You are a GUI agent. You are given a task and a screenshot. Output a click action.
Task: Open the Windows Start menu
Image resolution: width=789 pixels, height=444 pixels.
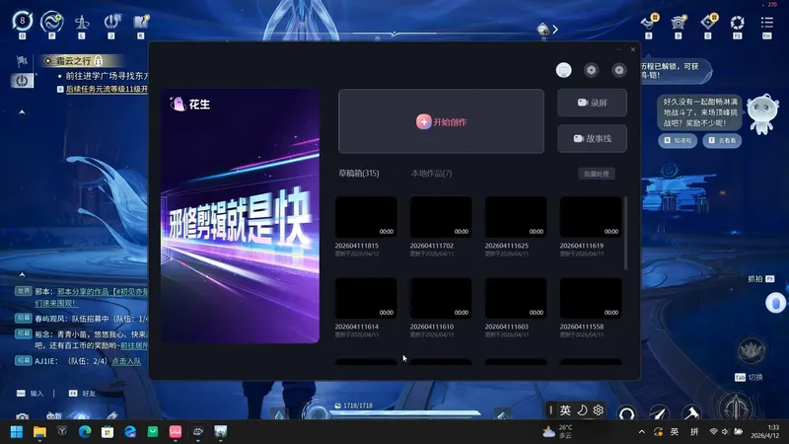click(x=17, y=432)
